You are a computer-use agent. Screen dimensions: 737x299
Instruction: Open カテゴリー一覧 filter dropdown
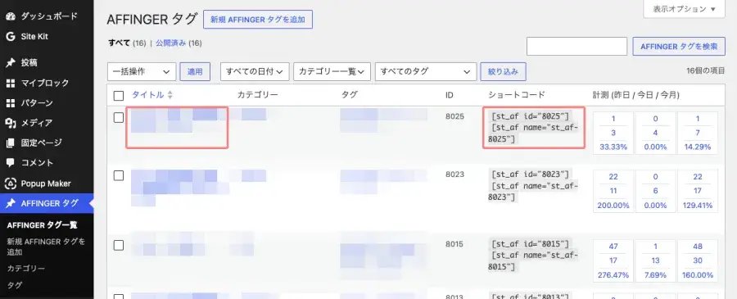pos(332,71)
